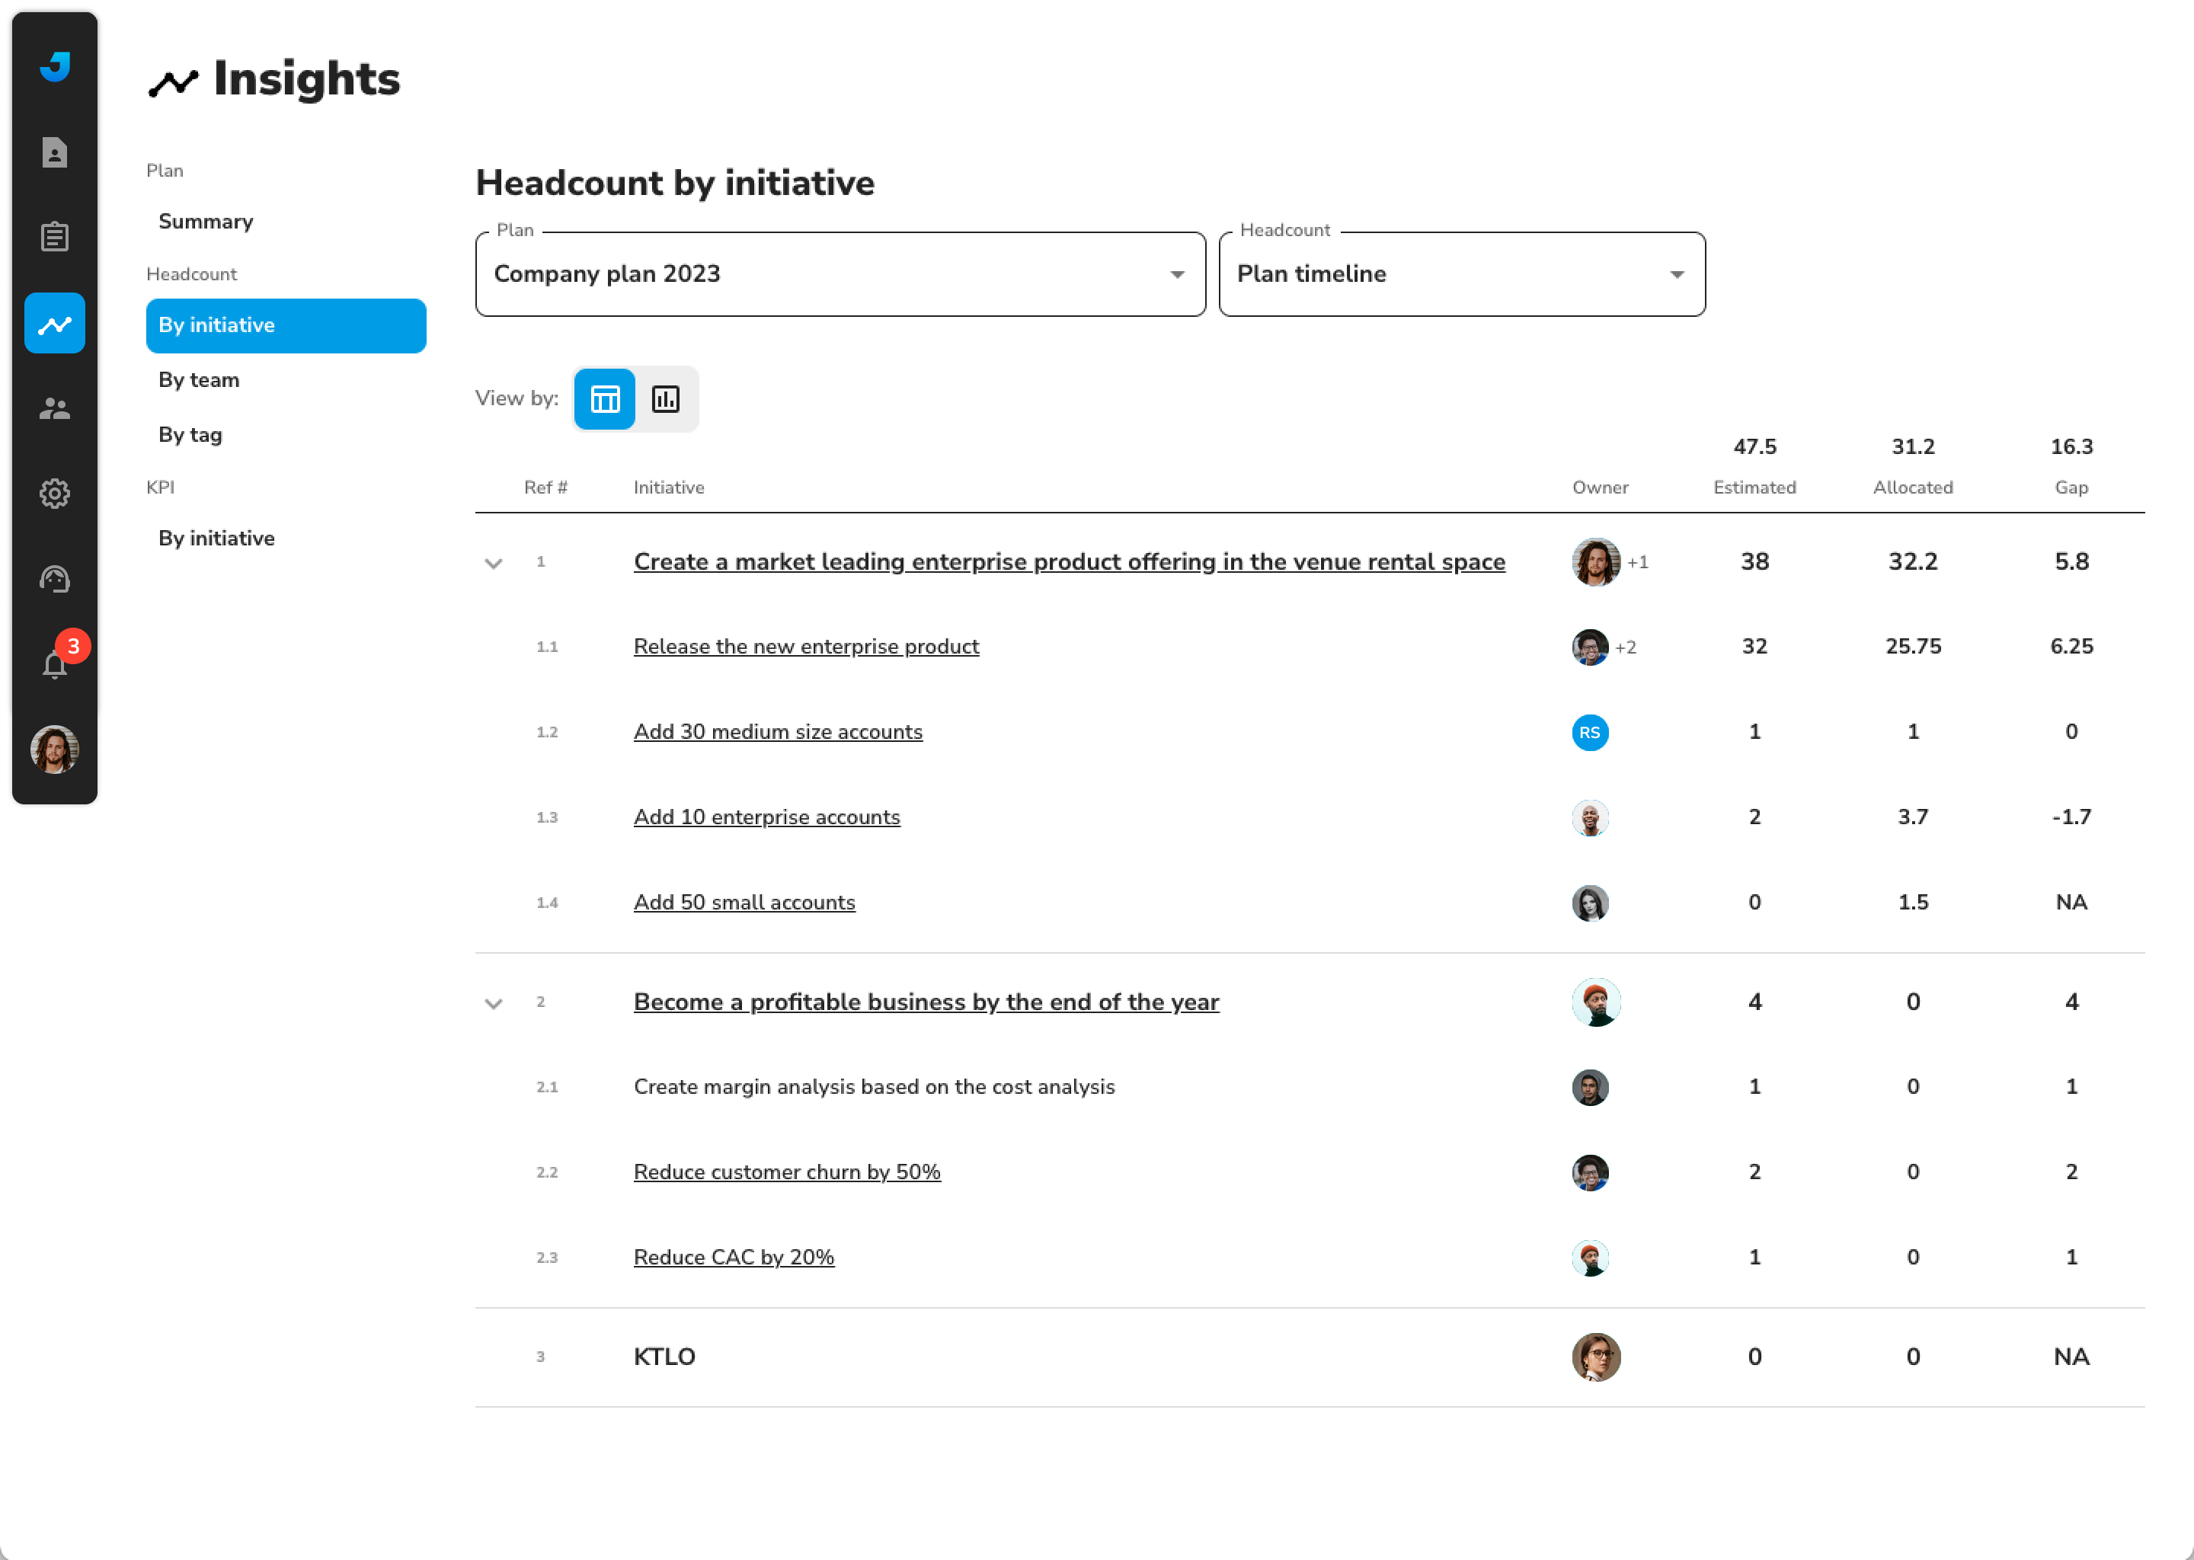Click the Jira Align logo icon

tap(55, 66)
